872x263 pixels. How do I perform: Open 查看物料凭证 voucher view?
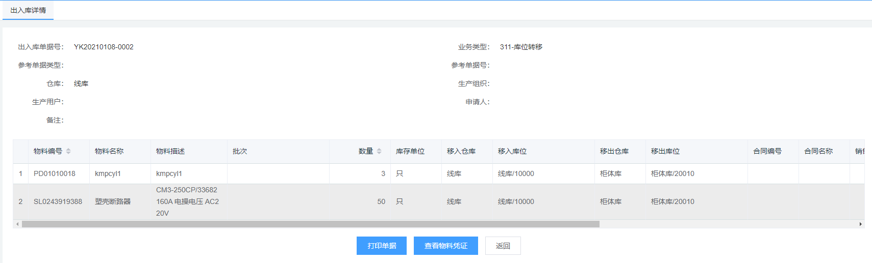pyautogui.click(x=445, y=246)
